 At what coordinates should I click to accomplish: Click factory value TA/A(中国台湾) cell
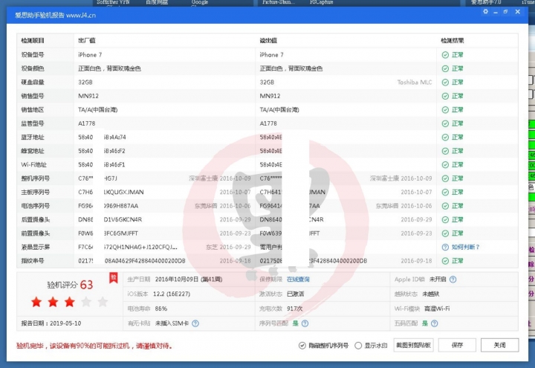pyautogui.click(x=98, y=109)
